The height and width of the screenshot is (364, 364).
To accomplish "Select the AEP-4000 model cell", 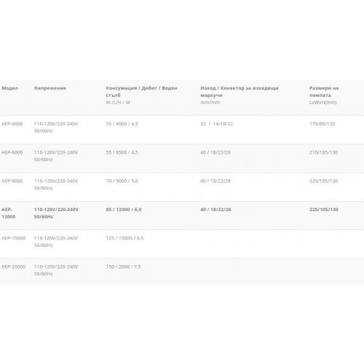I will click(12, 124).
